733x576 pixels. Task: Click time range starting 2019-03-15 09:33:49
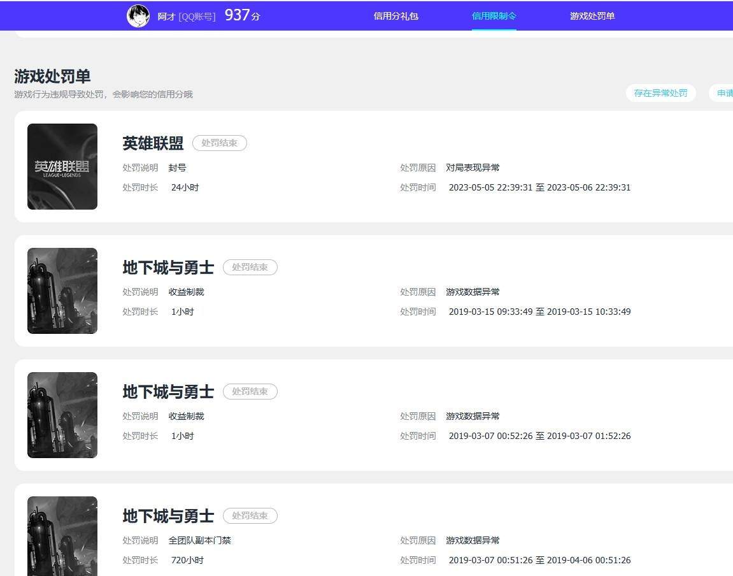[539, 312]
